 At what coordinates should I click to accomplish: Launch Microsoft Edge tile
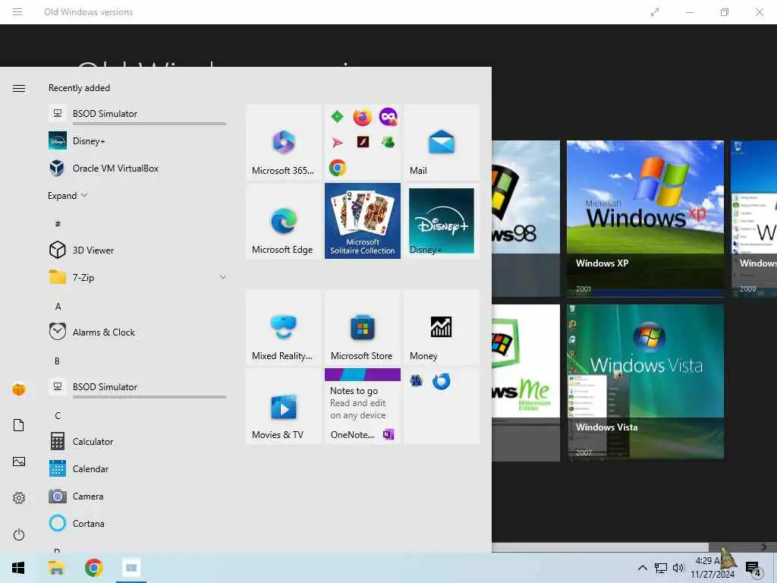[284, 221]
